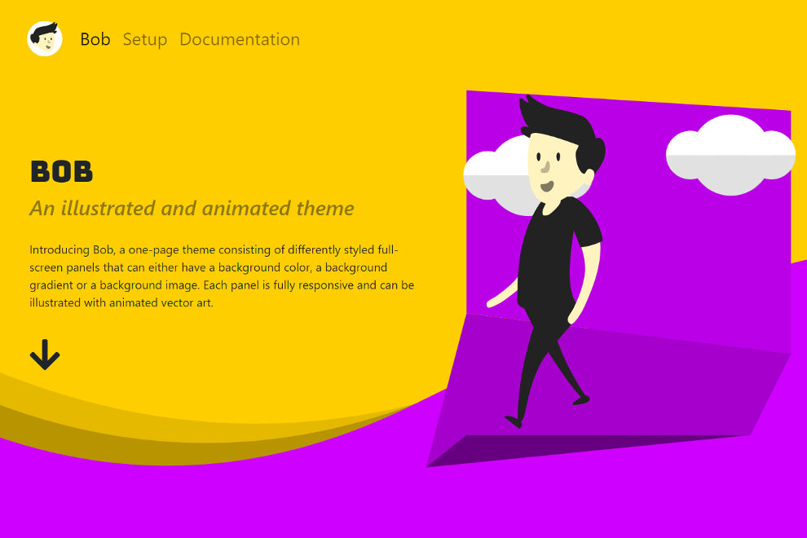Open the Setup nav link
Image resolution: width=807 pixels, height=538 pixels.
point(144,39)
